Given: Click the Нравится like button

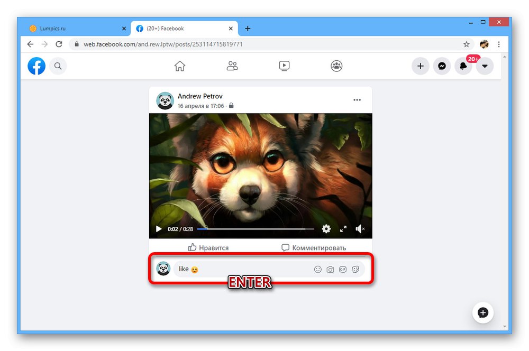Looking at the screenshot, I should (x=208, y=247).
